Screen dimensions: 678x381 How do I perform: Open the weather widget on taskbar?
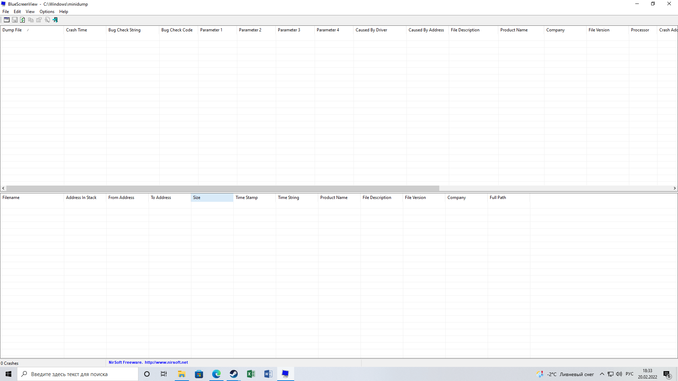[565, 374]
